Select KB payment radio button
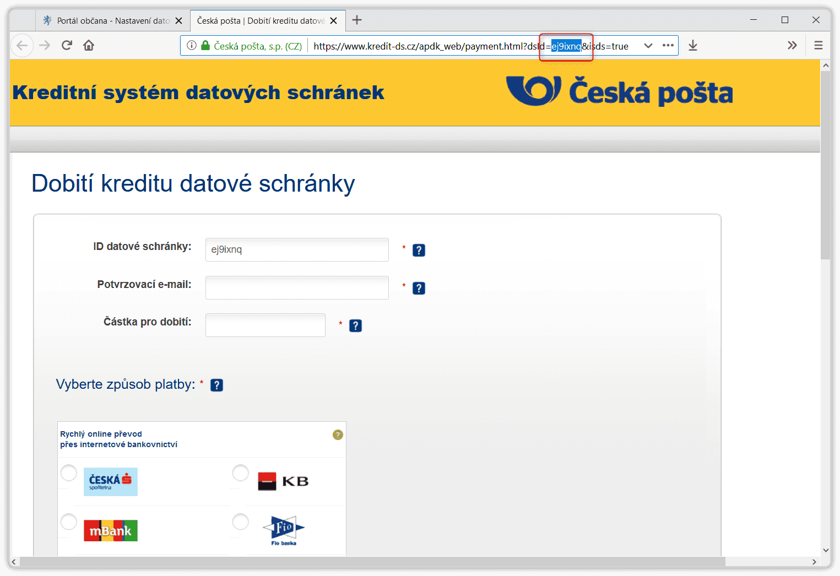This screenshot has width=840, height=576. click(241, 473)
